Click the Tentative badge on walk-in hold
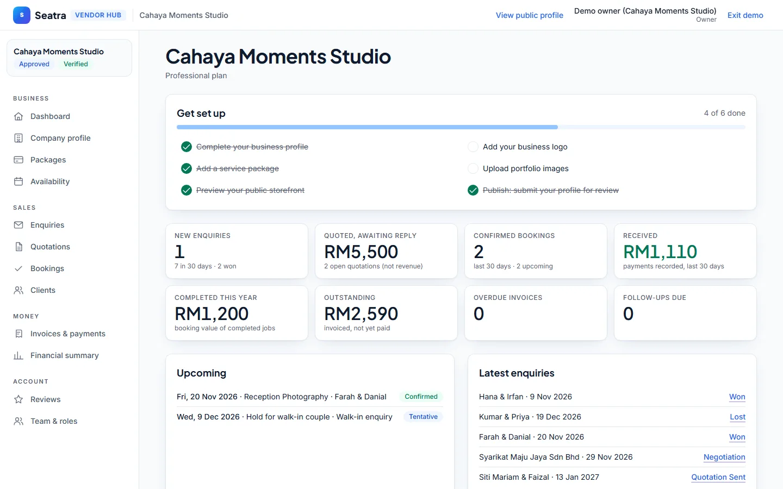 point(423,417)
